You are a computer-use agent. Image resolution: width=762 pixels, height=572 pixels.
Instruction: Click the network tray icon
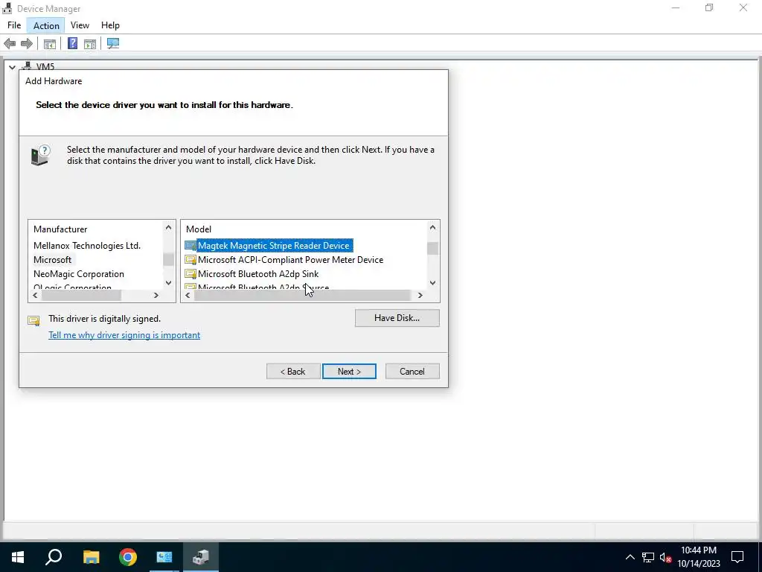pyautogui.click(x=648, y=557)
